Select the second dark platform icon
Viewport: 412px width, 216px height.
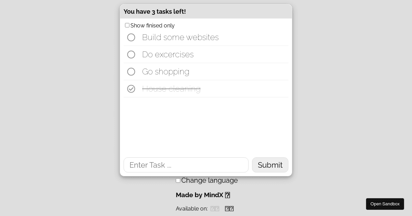pos(231,208)
